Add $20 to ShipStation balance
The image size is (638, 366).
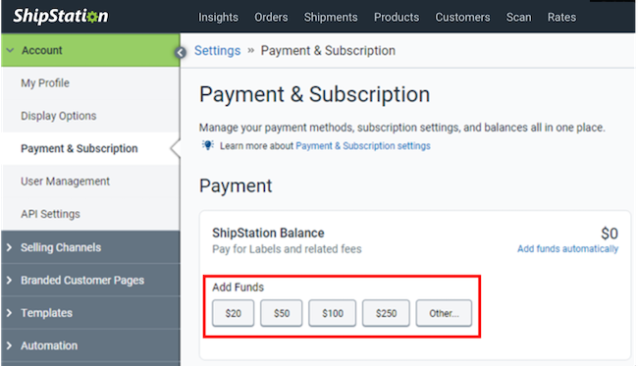234,313
